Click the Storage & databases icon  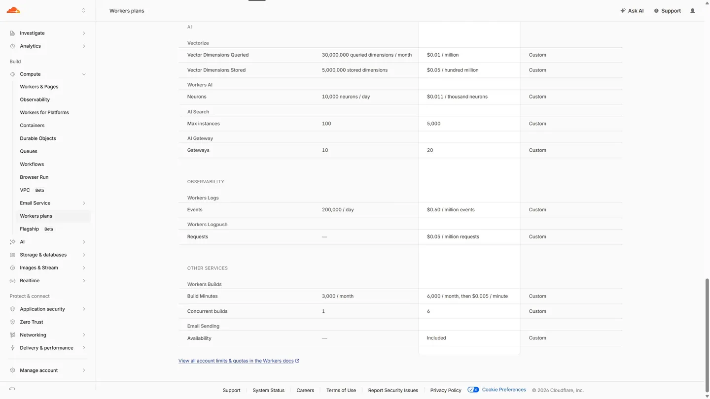click(x=12, y=255)
